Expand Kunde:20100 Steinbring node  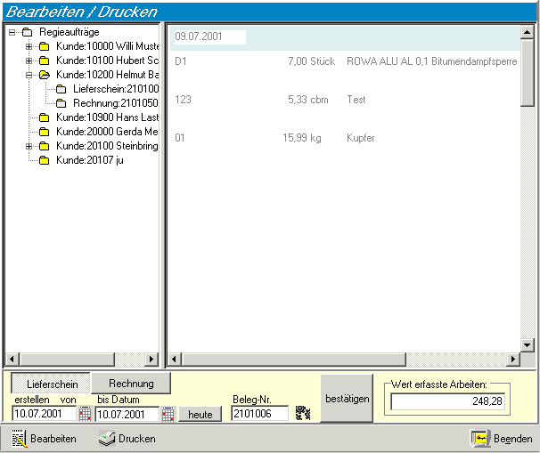pyautogui.click(x=29, y=146)
